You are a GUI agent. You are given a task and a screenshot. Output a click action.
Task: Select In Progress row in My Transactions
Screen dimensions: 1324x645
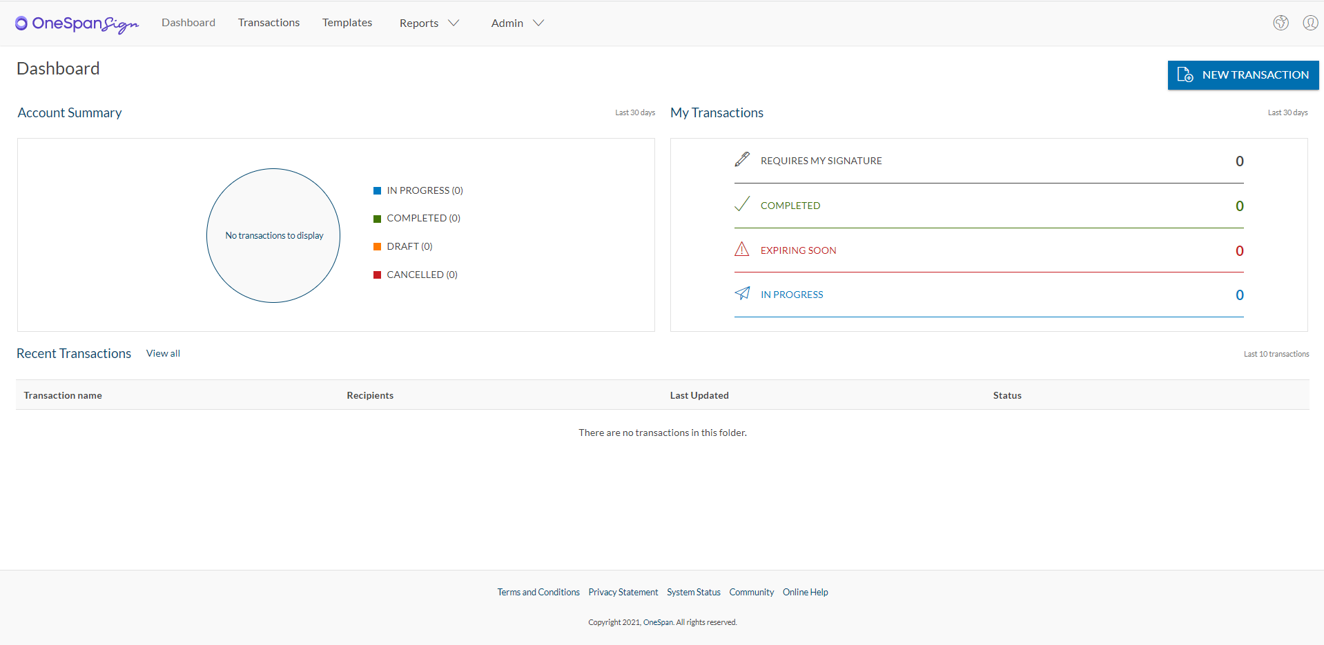989,295
